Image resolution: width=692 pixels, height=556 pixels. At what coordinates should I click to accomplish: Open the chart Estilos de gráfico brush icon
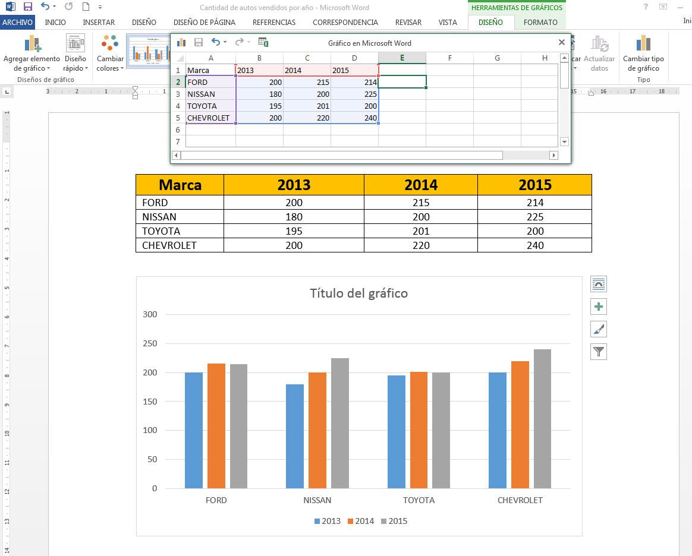[598, 329]
